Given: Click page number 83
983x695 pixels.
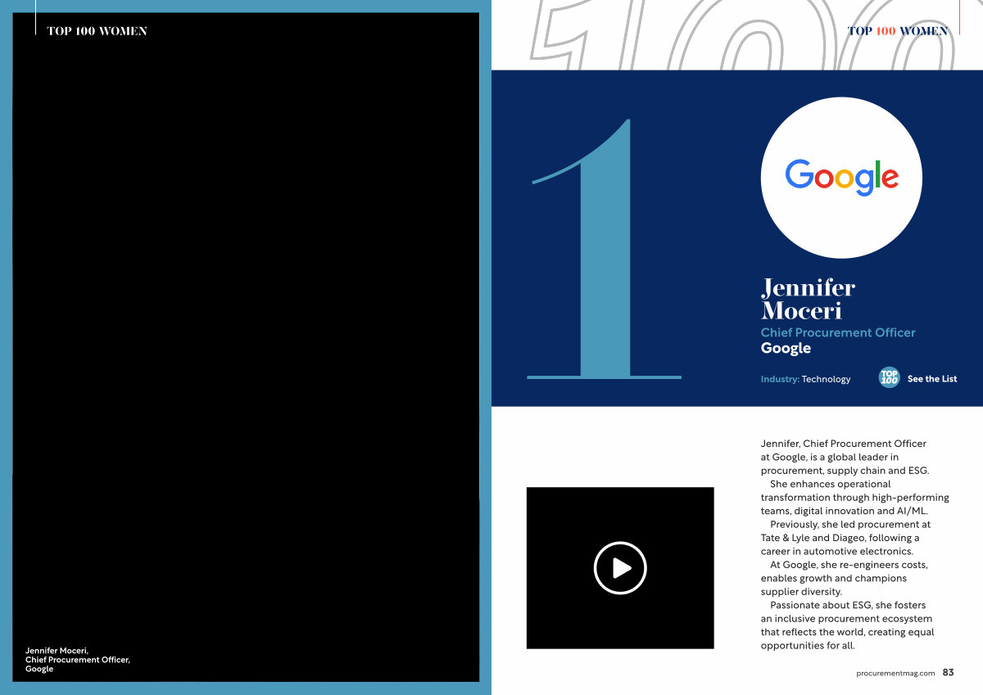Looking at the screenshot, I should pos(948,673).
